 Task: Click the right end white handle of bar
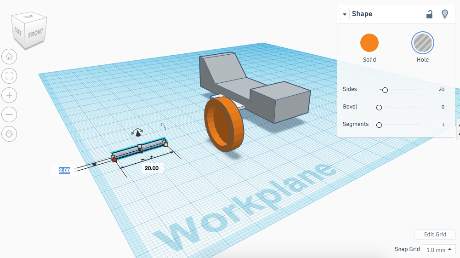pos(166,144)
